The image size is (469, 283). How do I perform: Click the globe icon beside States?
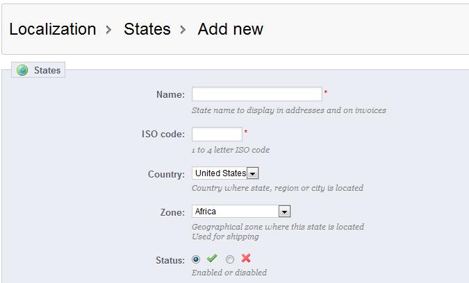(x=22, y=70)
